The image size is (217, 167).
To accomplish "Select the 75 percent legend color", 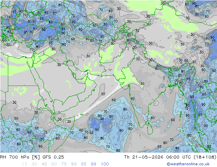I will coord(64,164).
